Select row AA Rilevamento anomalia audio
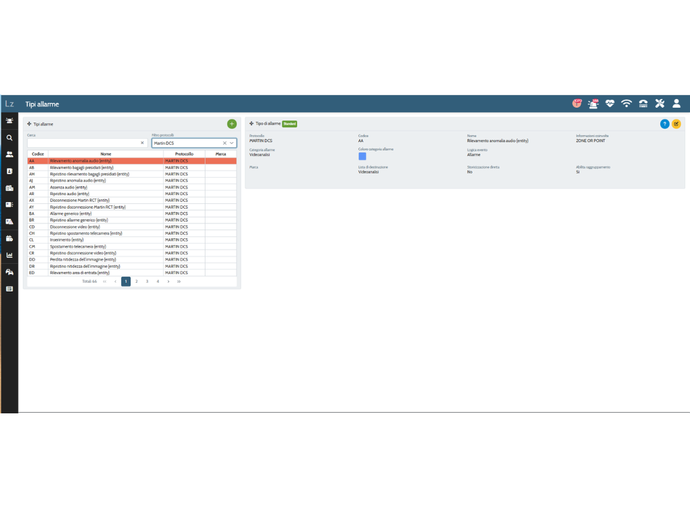Viewport: 690px width, 517px height. pyautogui.click(x=132, y=161)
